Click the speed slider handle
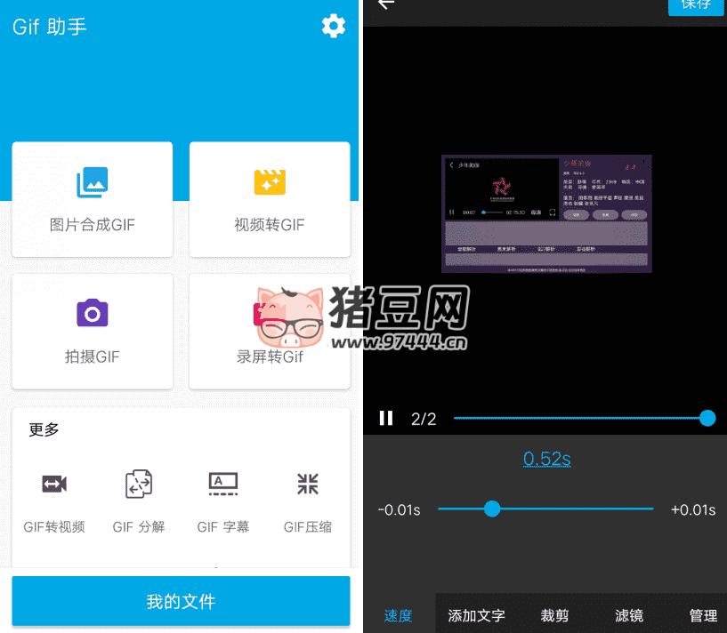 492,509
